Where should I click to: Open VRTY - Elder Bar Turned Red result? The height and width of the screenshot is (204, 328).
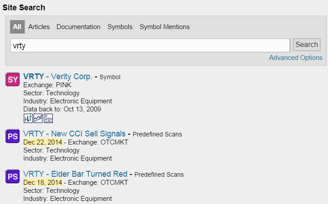tap(75, 174)
